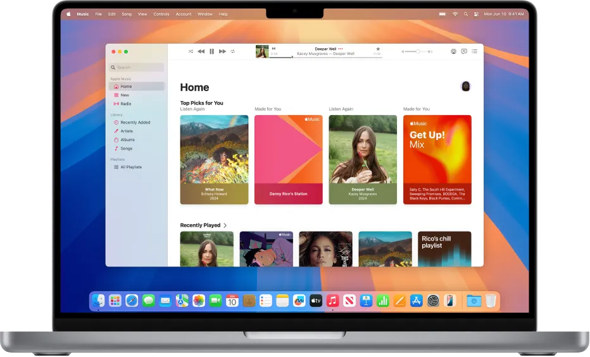Open Maps from the Dock
The width and height of the screenshot is (590, 357).
182,301
